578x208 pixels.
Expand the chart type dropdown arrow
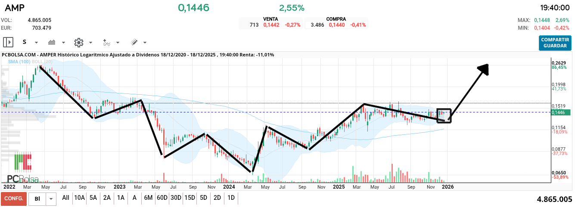[x=63, y=43]
